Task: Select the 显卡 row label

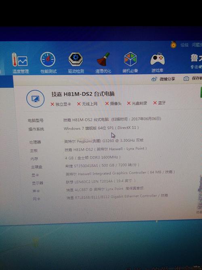Action: click(35, 175)
